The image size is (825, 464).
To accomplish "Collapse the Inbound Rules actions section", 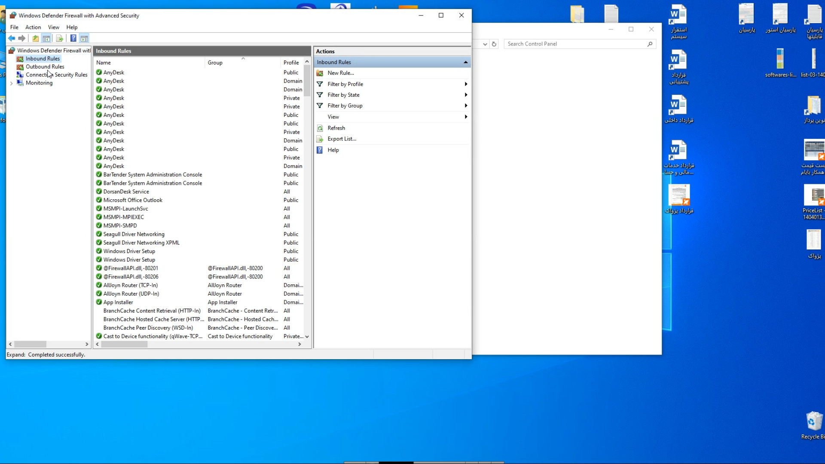I will tap(465, 62).
